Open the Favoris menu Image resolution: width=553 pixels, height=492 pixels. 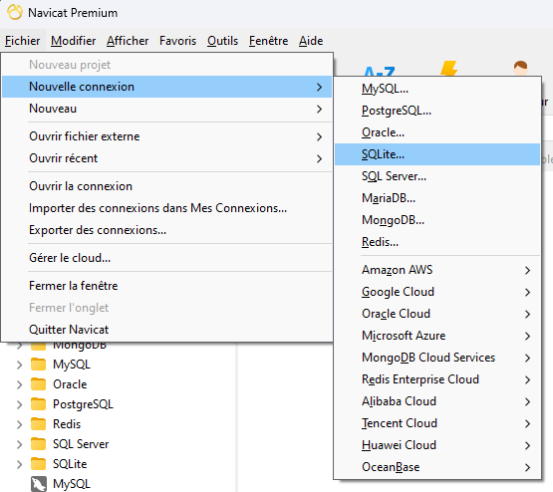pyautogui.click(x=177, y=41)
